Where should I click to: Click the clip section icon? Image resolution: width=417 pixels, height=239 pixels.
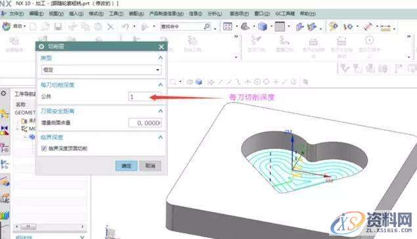click(x=300, y=26)
